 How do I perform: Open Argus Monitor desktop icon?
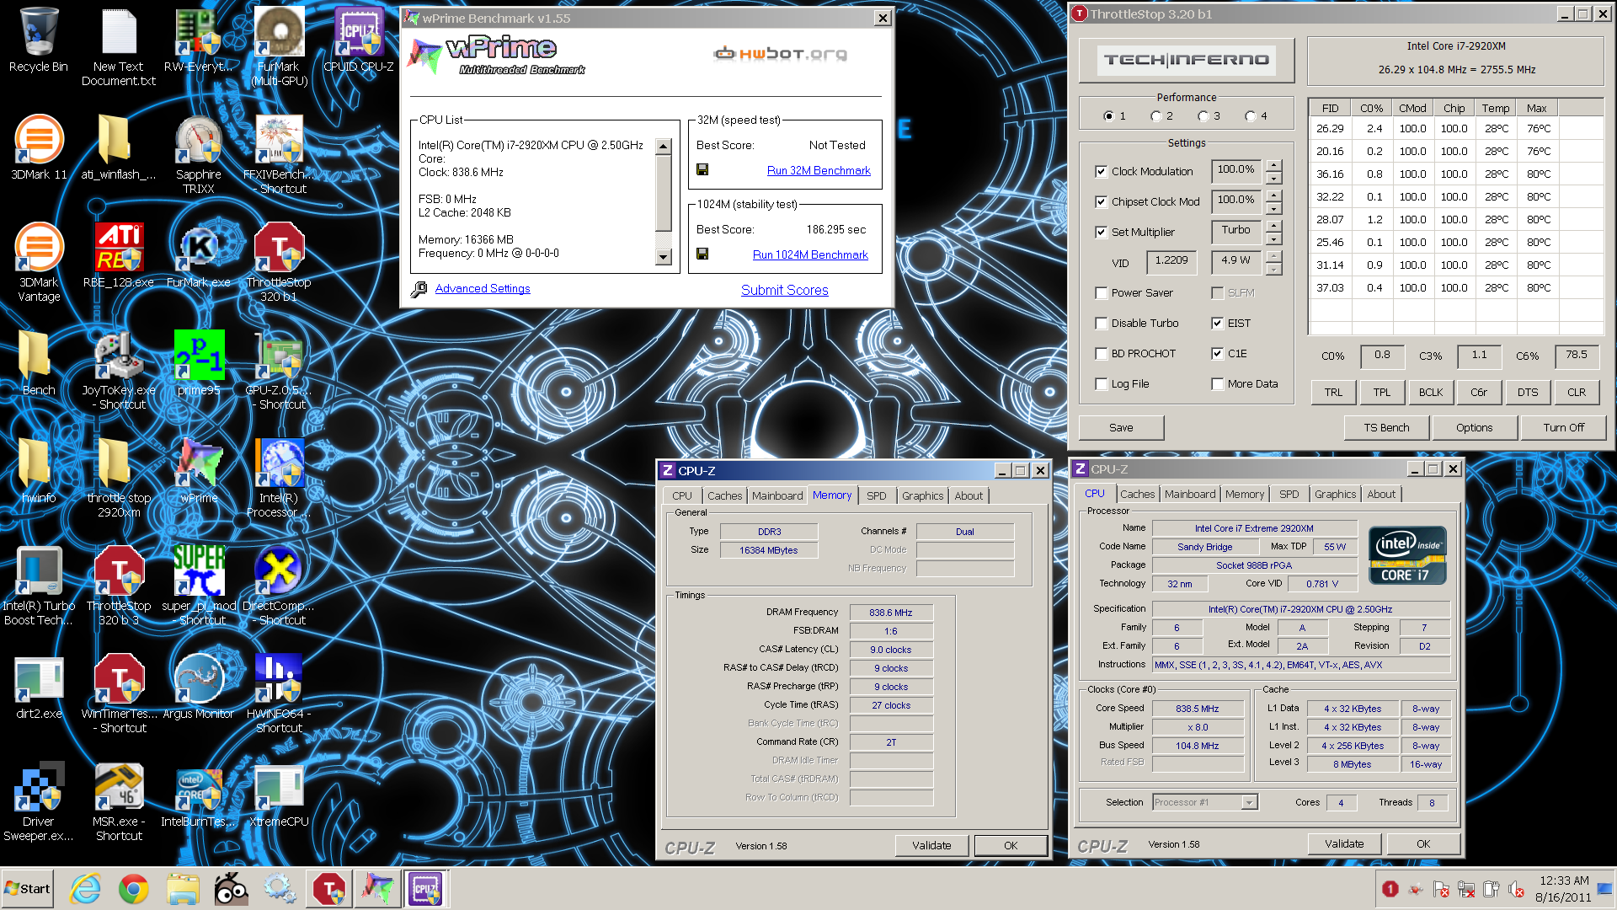[x=199, y=686]
